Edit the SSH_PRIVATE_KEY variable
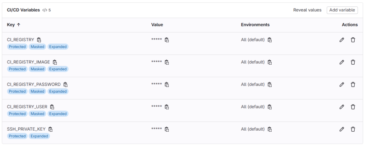The width and height of the screenshot is (368, 145). (342, 129)
